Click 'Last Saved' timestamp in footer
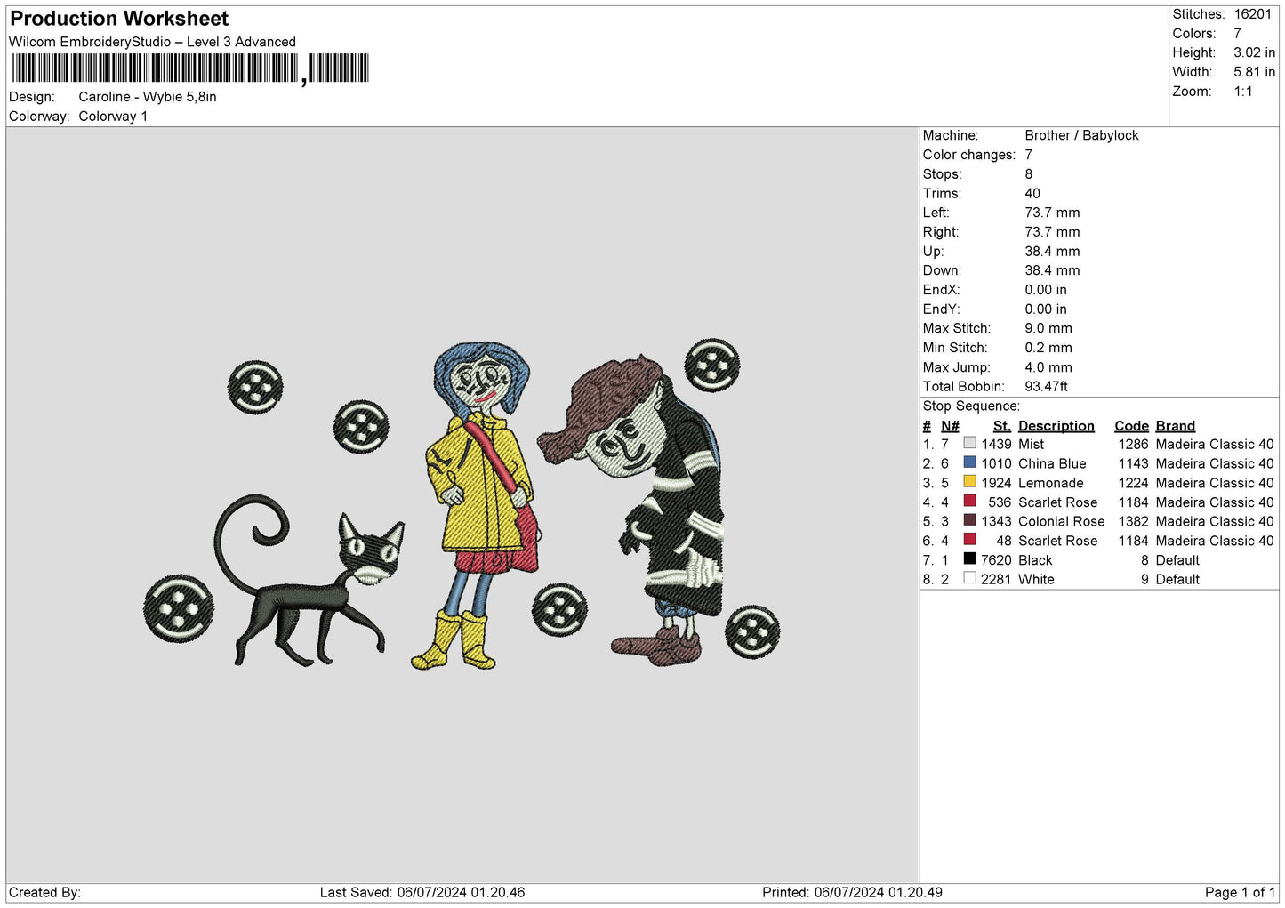The image size is (1285, 908). click(x=422, y=892)
